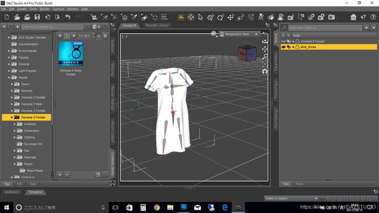Click the Open File folder icon
This screenshot has height=213, width=379.
click(17, 17)
